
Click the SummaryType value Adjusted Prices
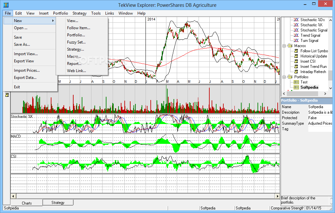(320, 123)
